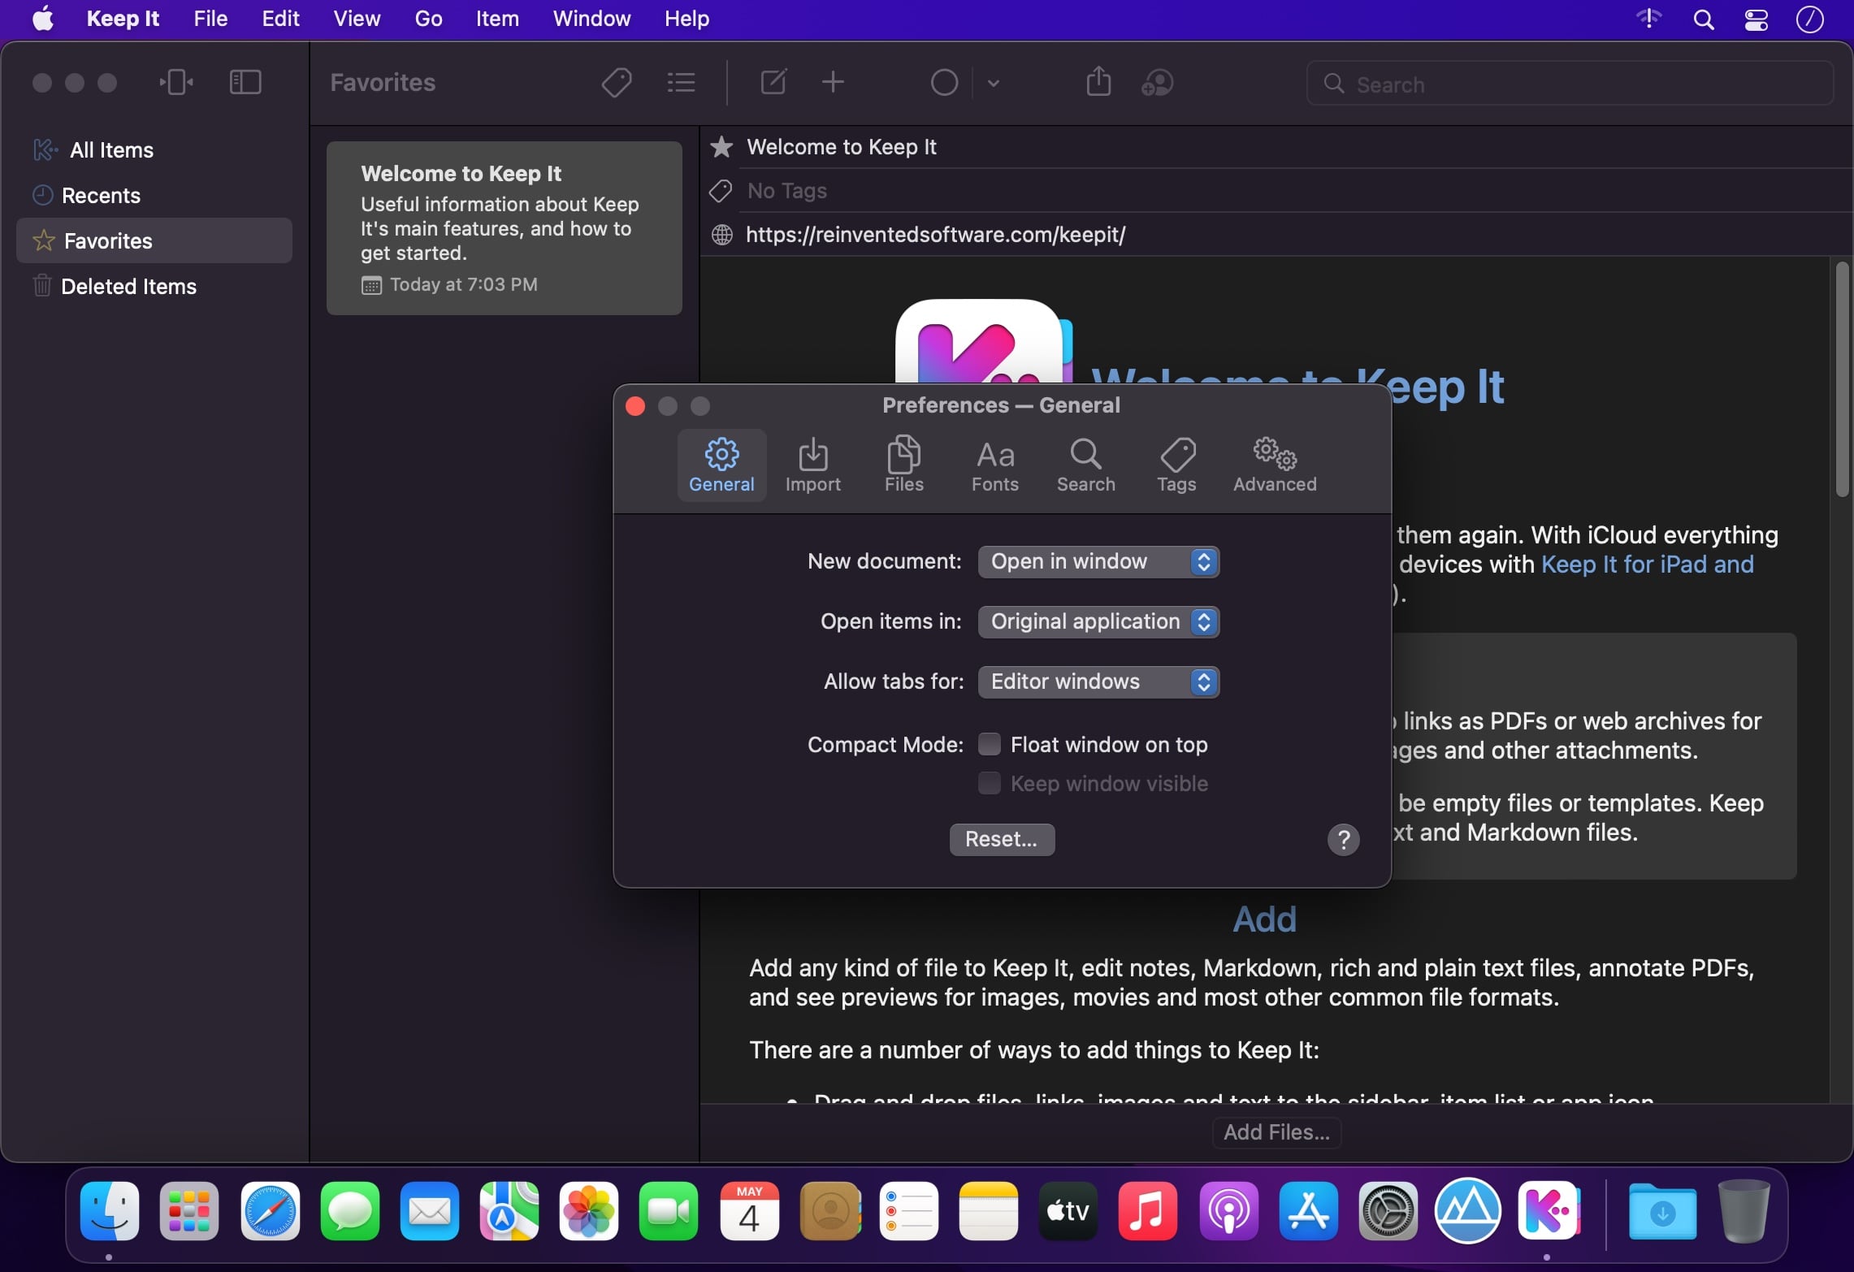Open the New document dropdown
This screenshot has height=1272, width=1854.
(x=1098, y=561)
